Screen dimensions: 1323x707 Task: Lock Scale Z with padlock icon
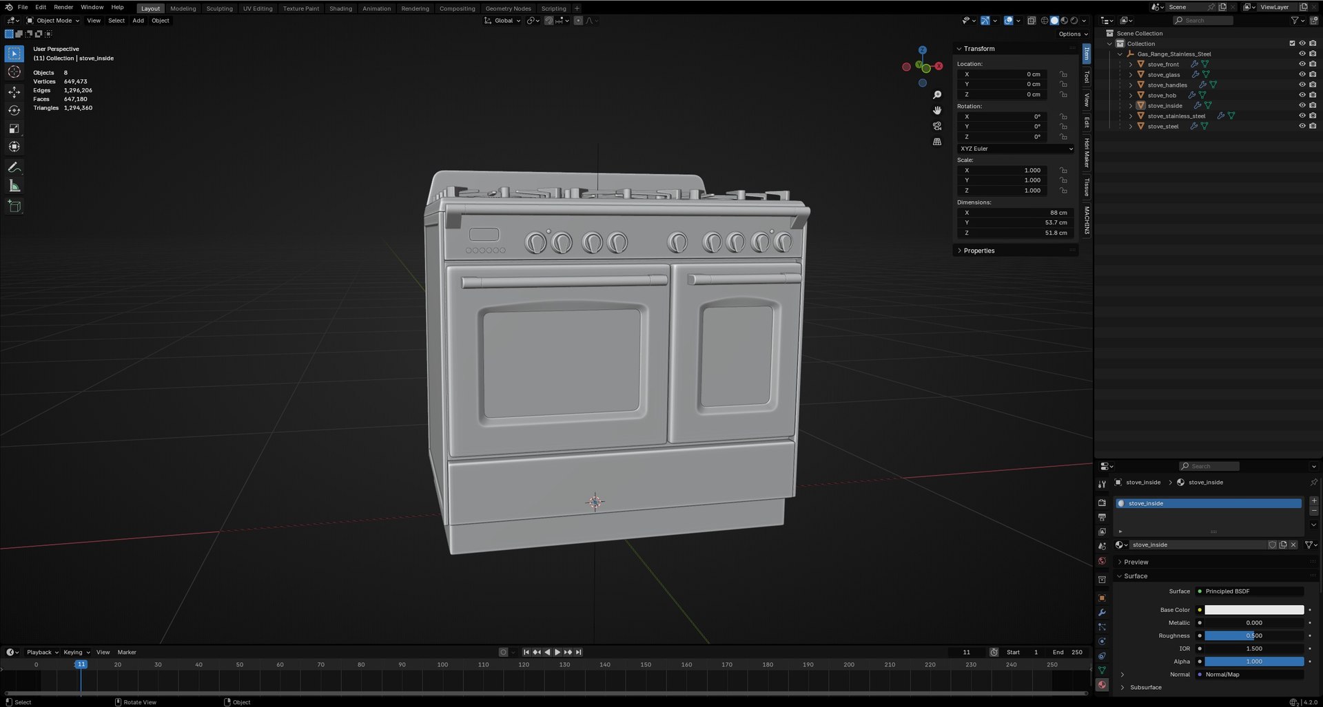click(x=1063, y=191)
